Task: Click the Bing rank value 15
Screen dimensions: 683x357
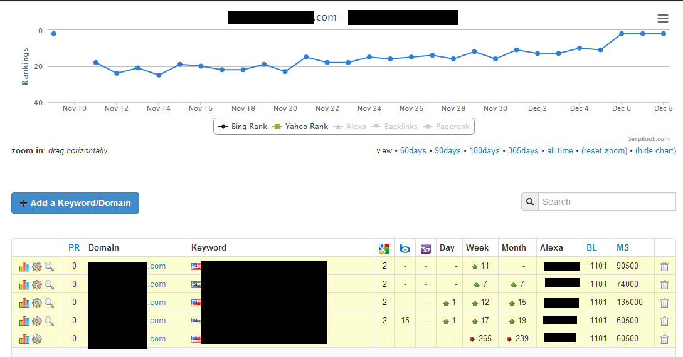Action: click(405, 321)
